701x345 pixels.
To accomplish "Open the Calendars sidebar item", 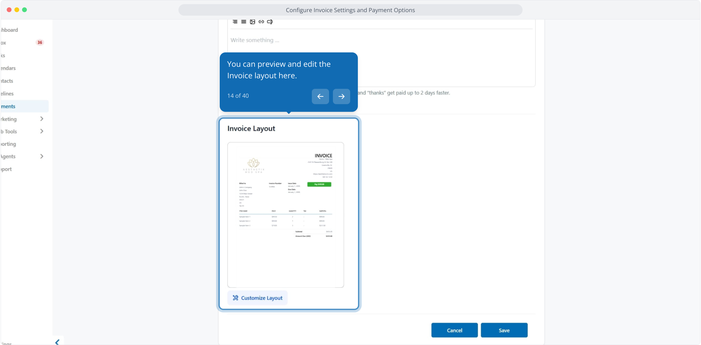I will coord(8,68).
